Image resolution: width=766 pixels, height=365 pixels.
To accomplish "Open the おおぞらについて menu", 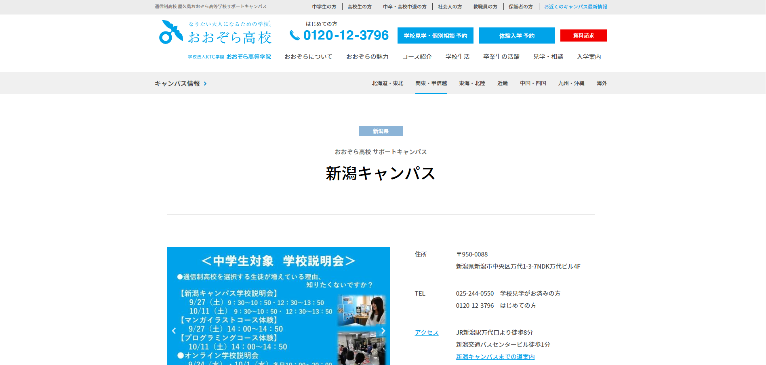I will tap(308, 57).
